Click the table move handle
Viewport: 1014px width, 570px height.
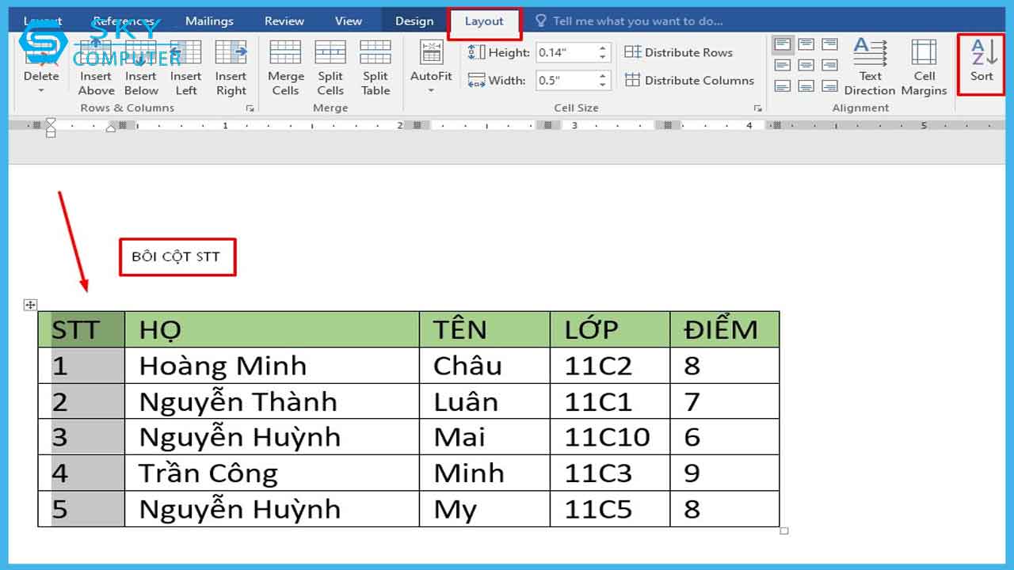(30, 305)
